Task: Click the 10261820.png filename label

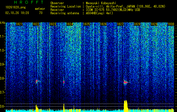Action: point(15,8)
